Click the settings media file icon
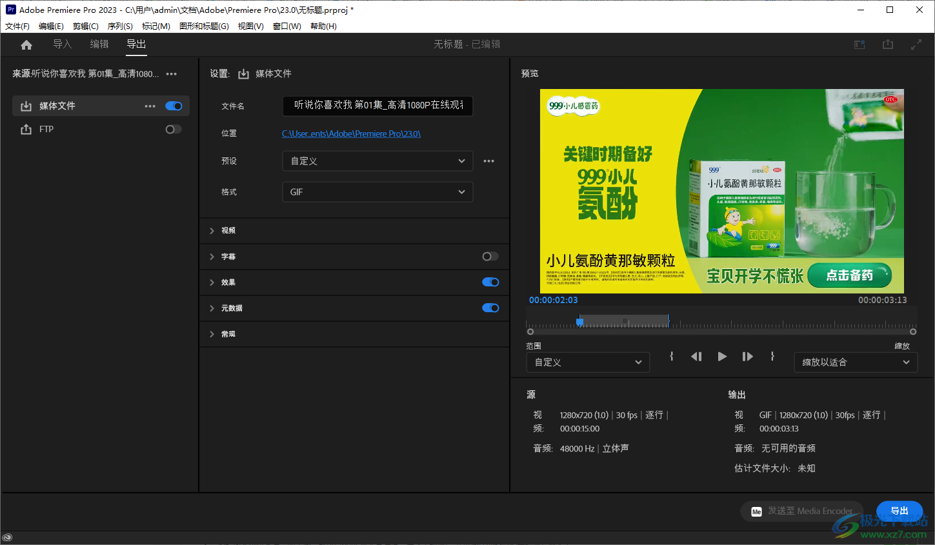This screenshot has width=935, height=545. [x=243, y=74]
